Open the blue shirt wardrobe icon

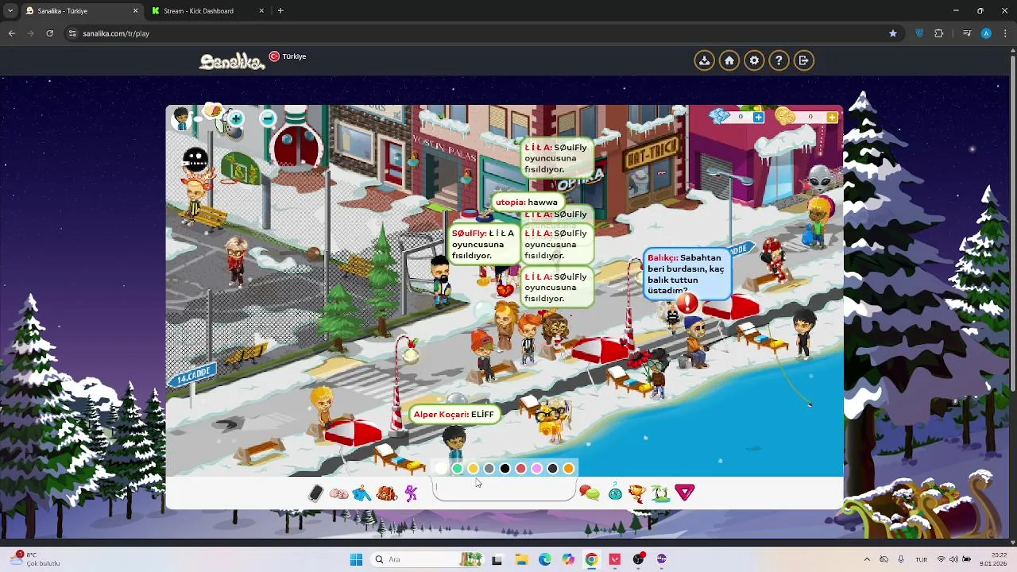362,493
